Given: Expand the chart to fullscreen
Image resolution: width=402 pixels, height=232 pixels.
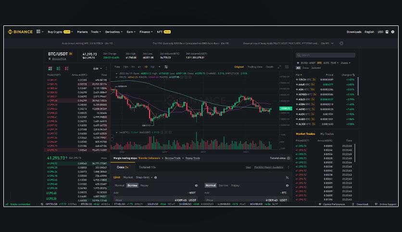Looking at the screenshot, I should 279,67.
